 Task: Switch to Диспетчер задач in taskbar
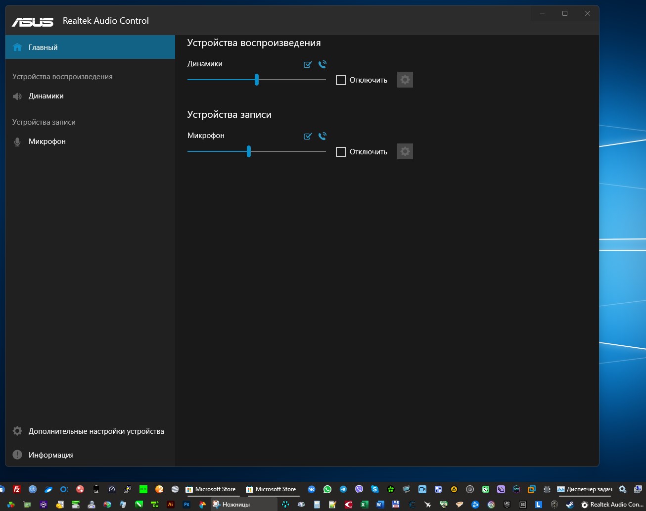tap(585, 489)
